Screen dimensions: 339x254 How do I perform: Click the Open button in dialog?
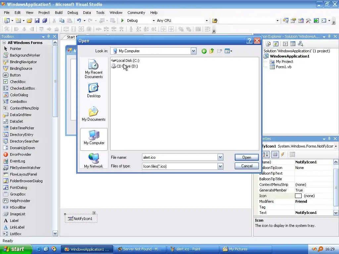point(247,157)
